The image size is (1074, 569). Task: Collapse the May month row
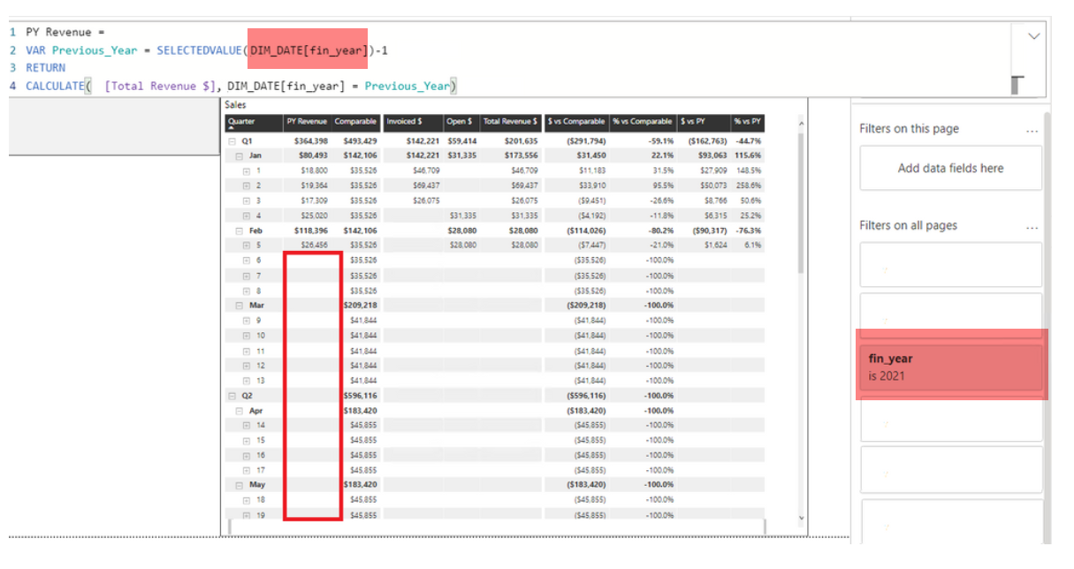(x=240, y=484)
